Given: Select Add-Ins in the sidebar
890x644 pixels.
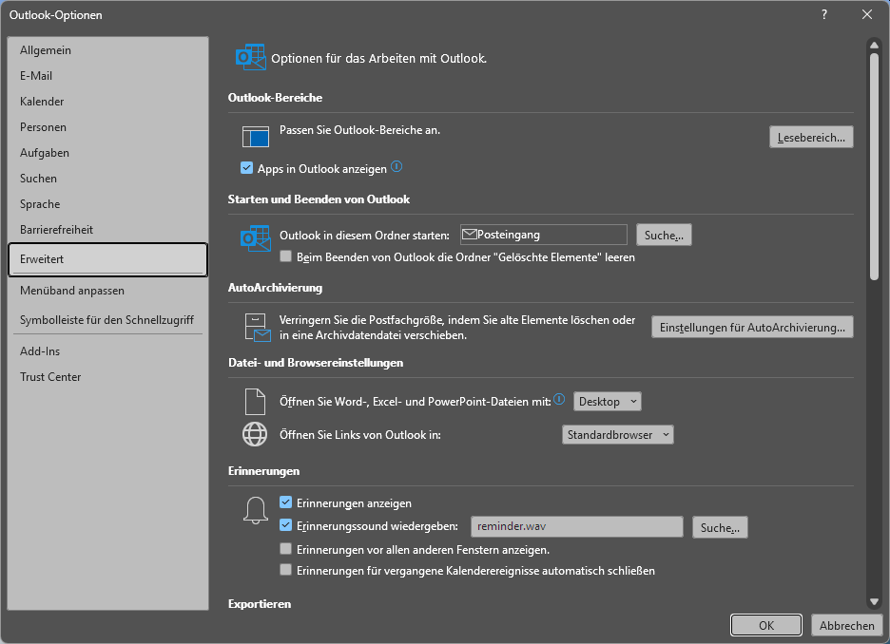Looking at the screenshot, I should coord(107,350).
